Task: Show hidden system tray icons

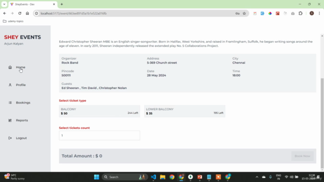Action: 257,177
